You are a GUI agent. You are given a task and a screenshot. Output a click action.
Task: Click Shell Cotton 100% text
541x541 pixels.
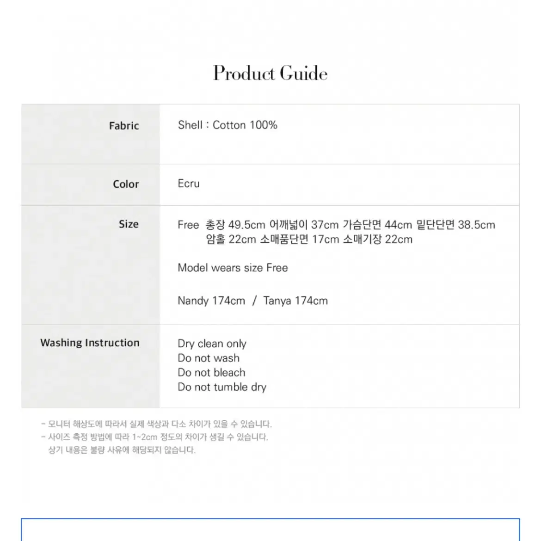tap(227, 125)
